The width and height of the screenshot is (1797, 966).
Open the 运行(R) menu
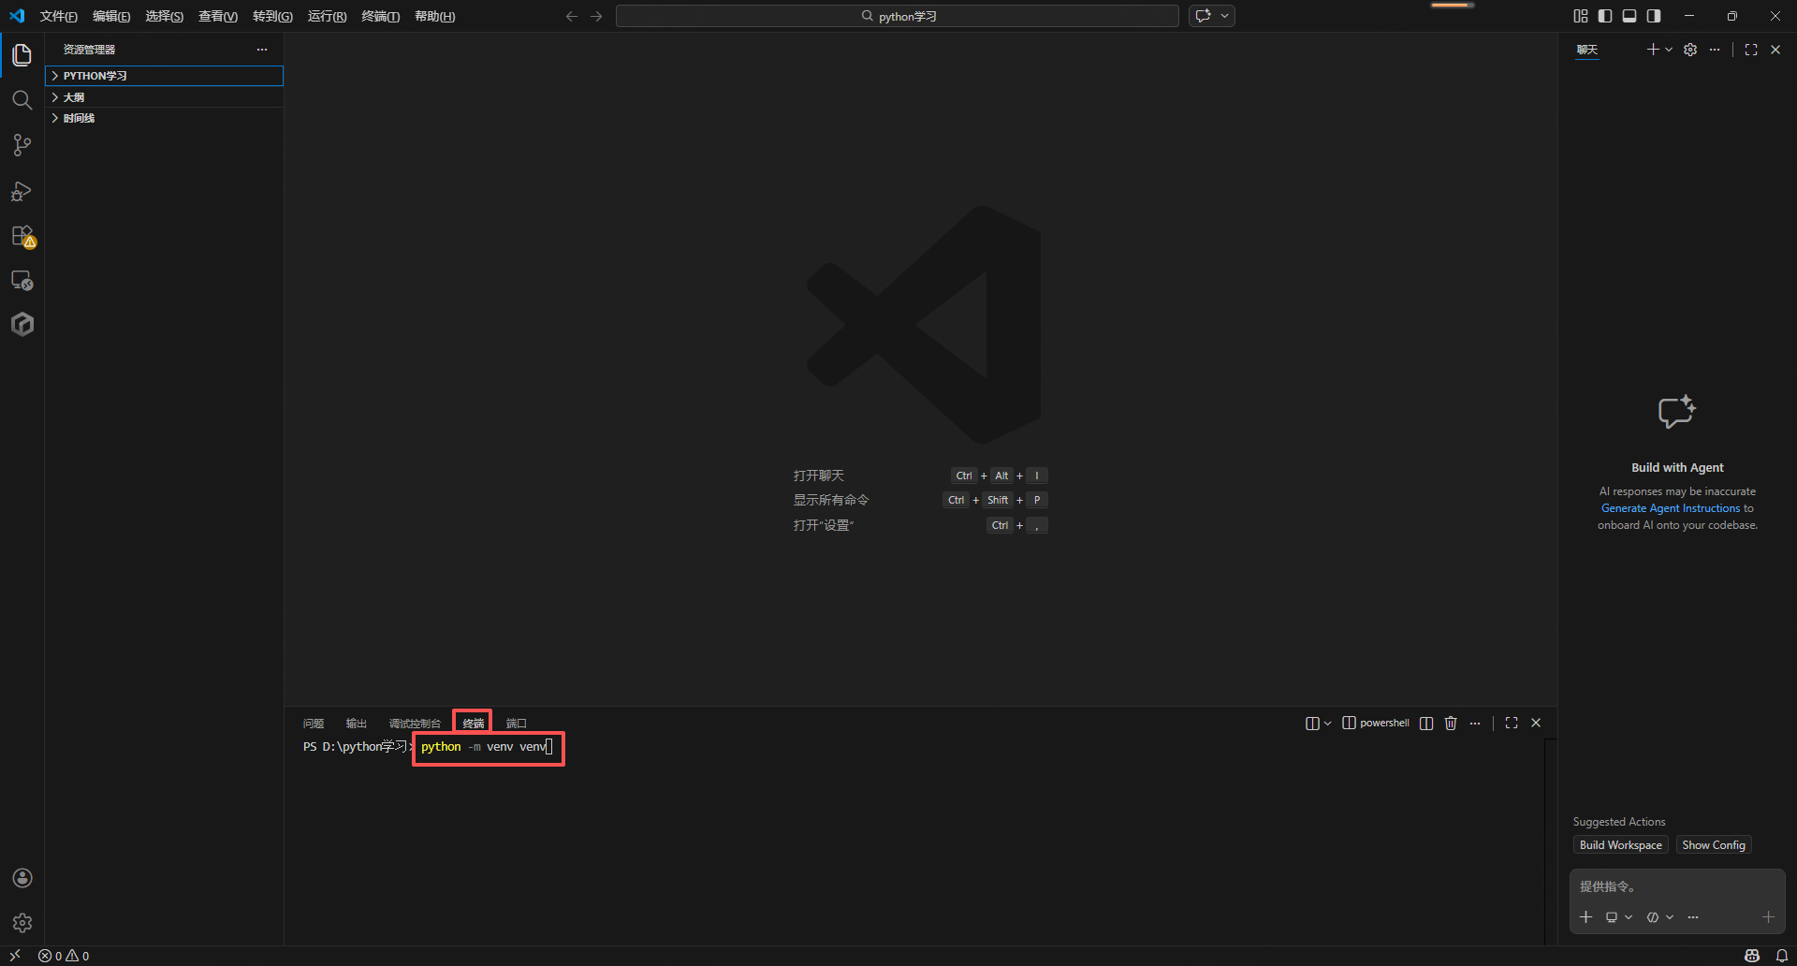[x=327, y=16]
